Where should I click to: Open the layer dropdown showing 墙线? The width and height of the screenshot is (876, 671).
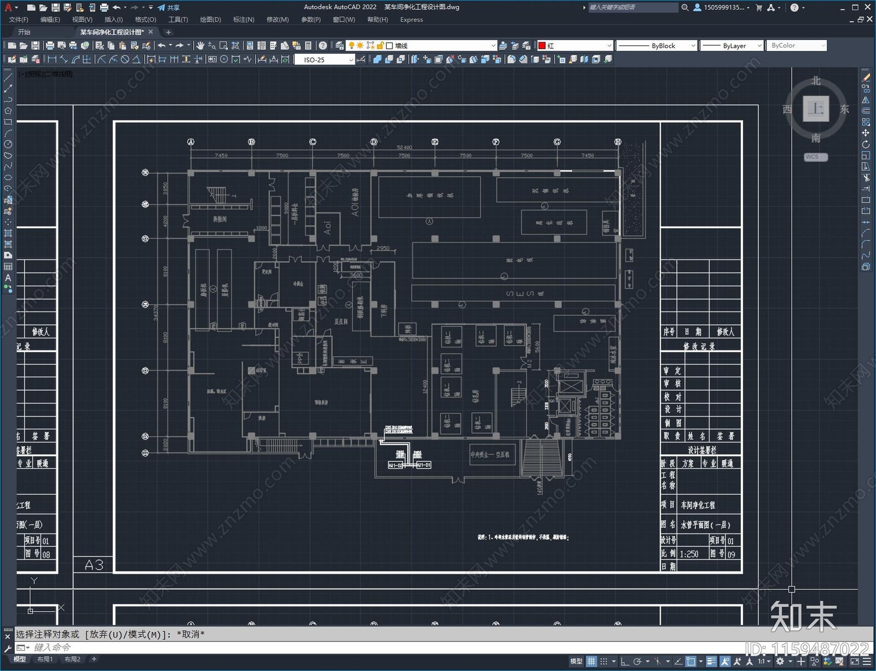point(422,45)
